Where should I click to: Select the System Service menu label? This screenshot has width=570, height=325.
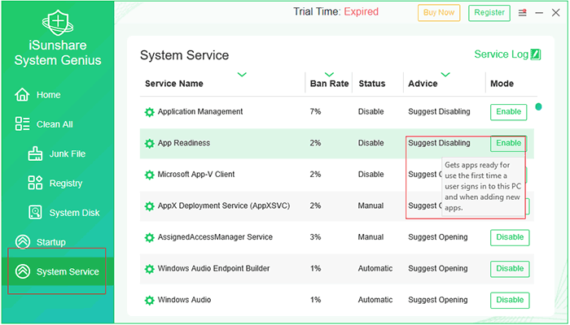[68, 271]
